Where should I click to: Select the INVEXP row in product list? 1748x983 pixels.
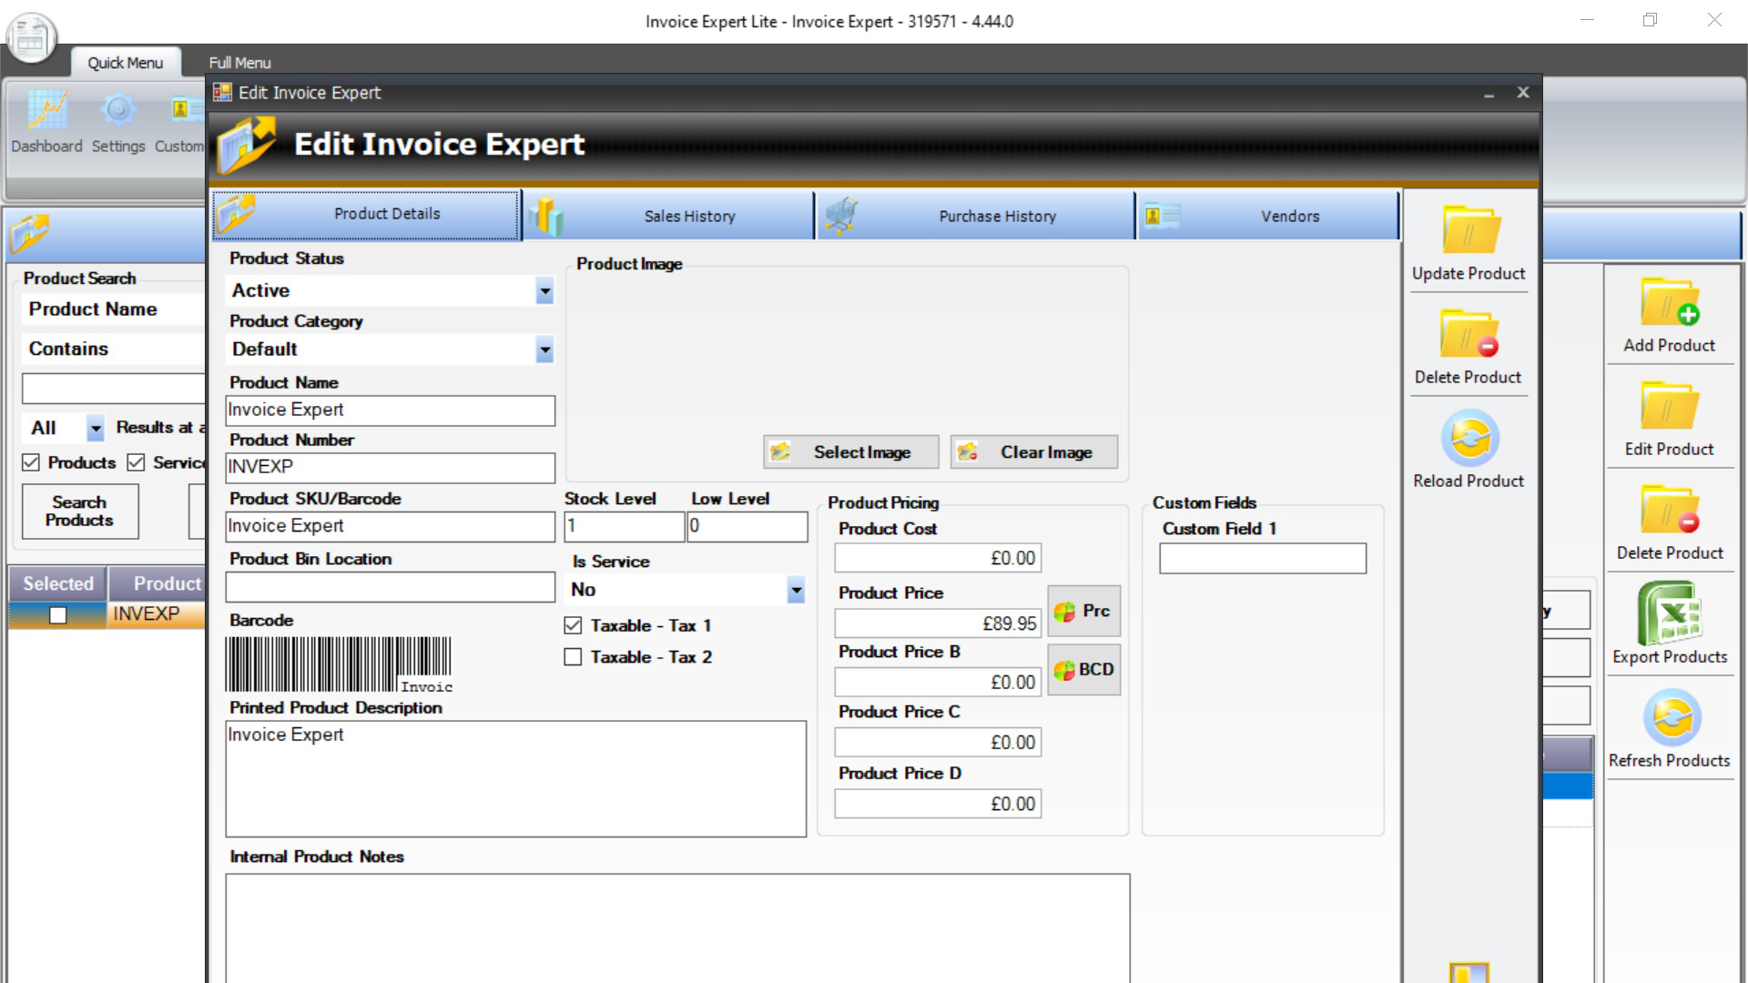(x=107, y=615)
